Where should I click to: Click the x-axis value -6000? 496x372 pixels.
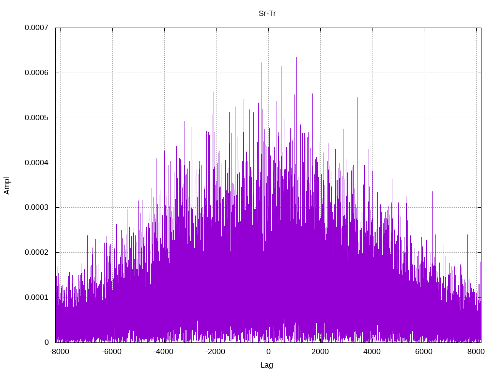112,352
